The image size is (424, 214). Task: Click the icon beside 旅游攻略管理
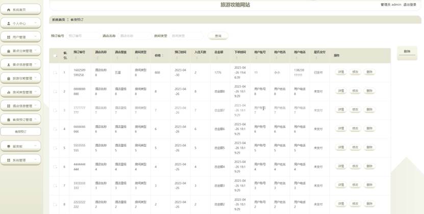pos(8,78)
